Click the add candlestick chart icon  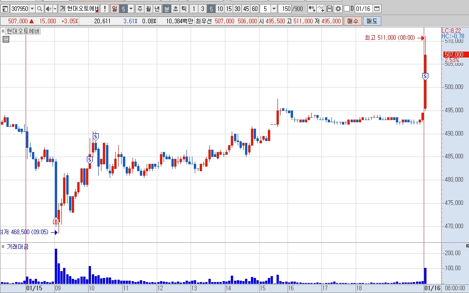tap(312, 9)
